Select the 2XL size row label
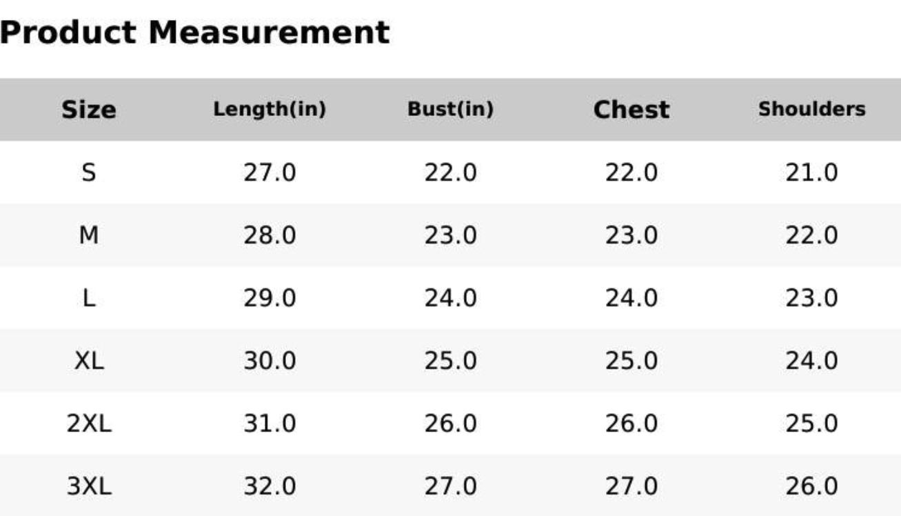This screenshot has width=901, height=516. point(89,424)
